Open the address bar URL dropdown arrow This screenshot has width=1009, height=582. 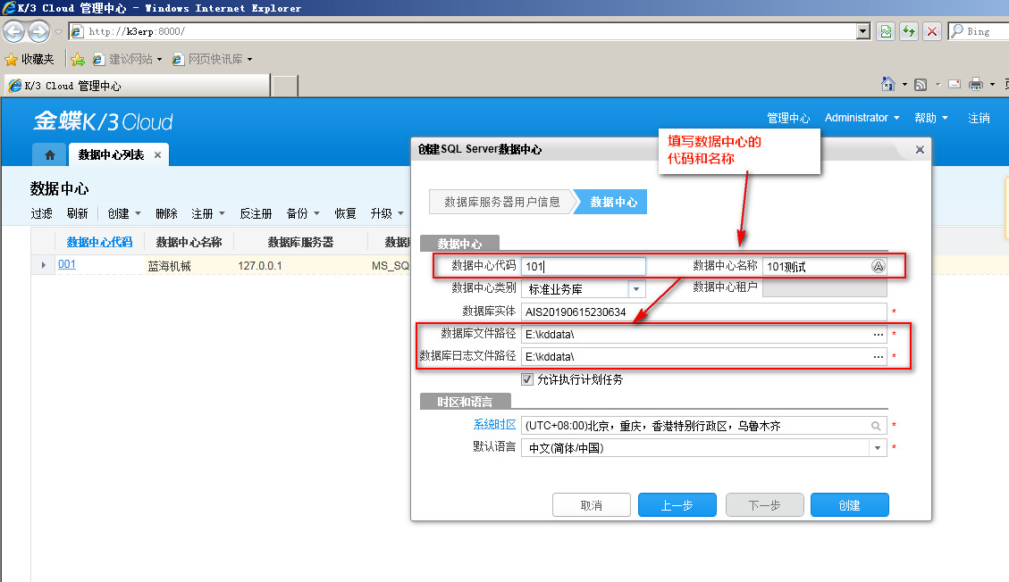pos(863,31)
